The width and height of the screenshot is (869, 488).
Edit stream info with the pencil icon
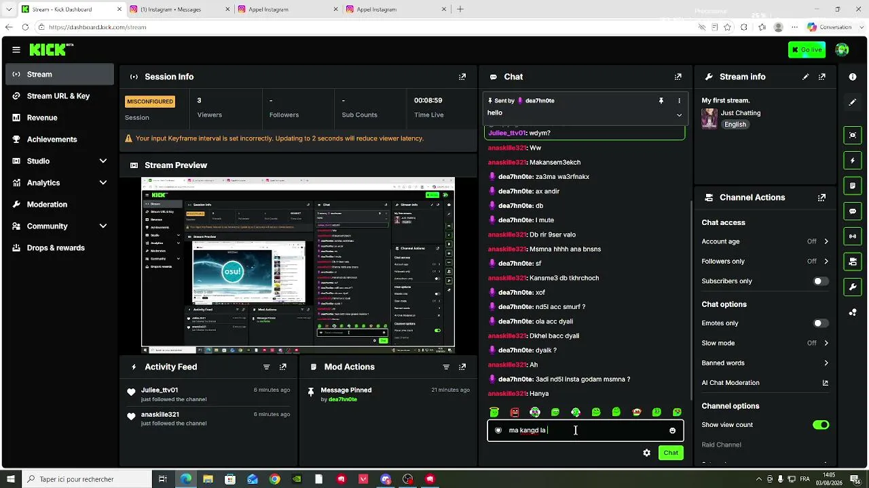point(806,77)
